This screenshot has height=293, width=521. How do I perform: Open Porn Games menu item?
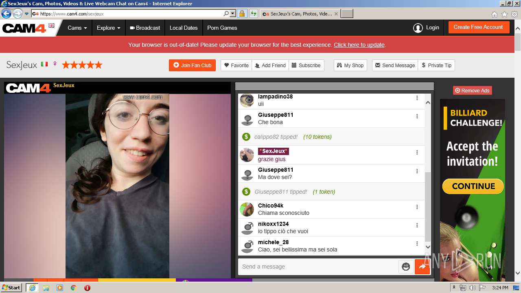tap(222, 28)
